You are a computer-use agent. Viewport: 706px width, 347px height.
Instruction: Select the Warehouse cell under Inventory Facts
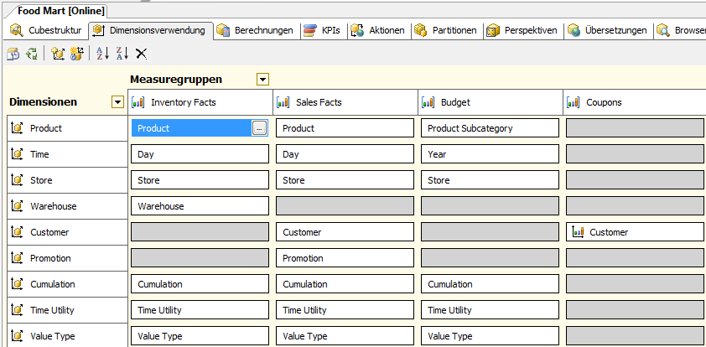tap(200, 206)
